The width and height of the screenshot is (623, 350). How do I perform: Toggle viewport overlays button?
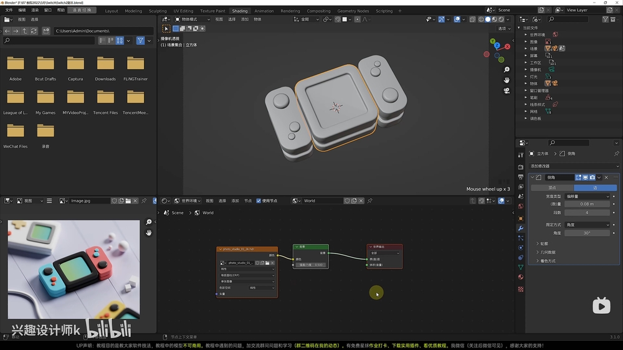point(457,19)
